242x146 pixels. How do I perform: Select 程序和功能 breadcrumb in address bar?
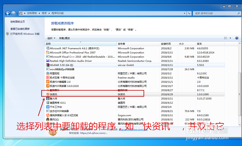(x=57, y=13)
